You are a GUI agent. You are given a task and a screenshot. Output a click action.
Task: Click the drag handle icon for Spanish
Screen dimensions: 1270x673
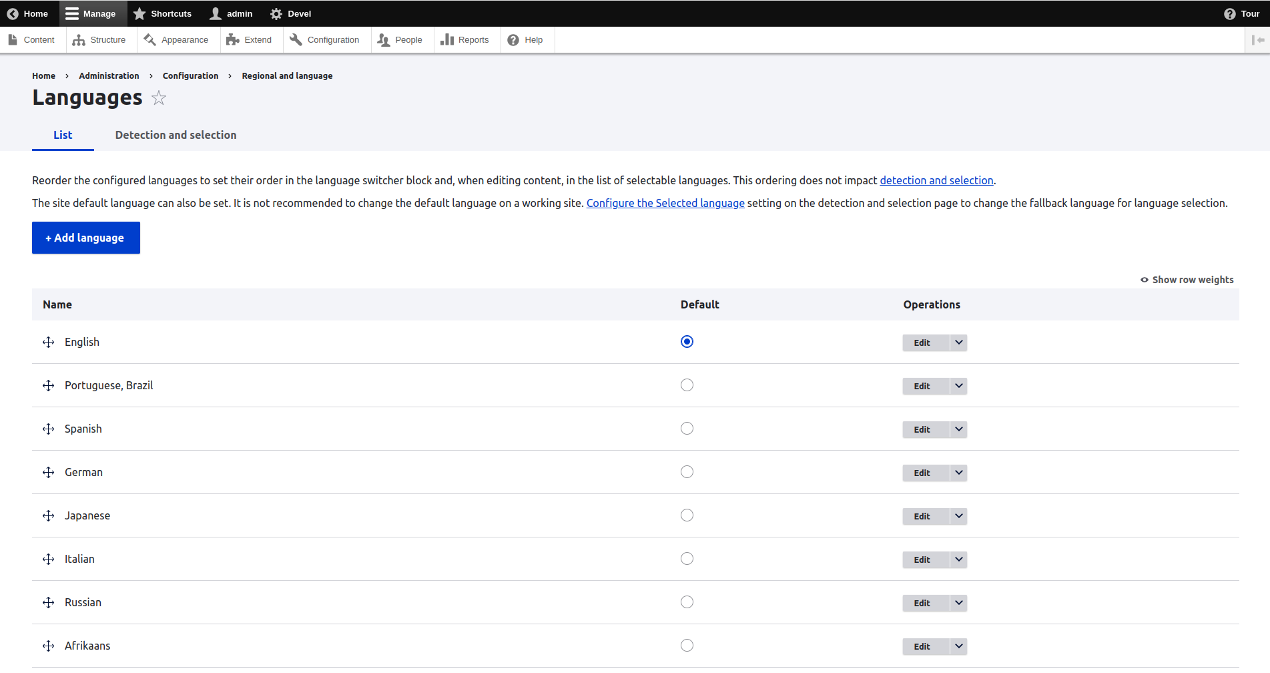pyautogui.click(x=49, y=429)
